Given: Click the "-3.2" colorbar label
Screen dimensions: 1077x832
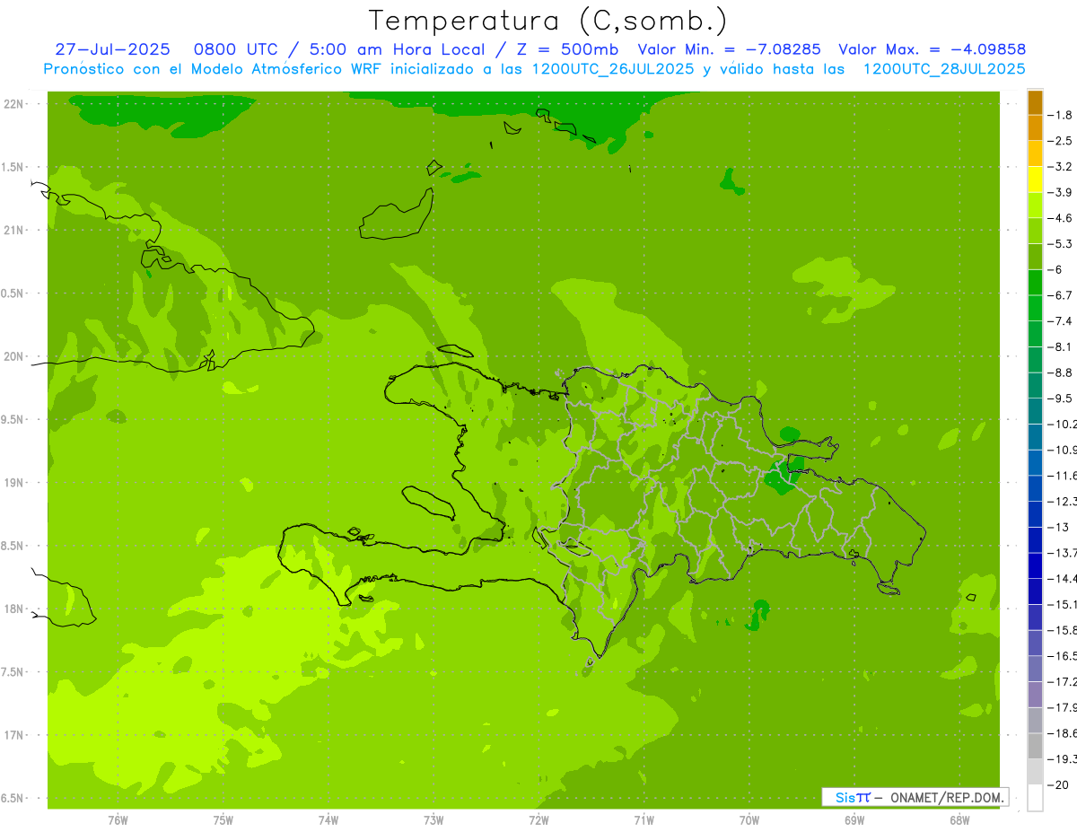Looking at the screenshot, I should [1061, 167].
